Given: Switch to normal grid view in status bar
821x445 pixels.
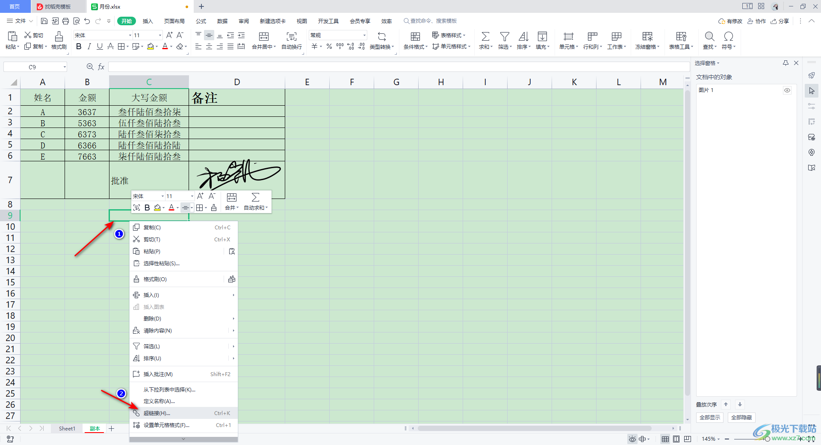Looking at the screenshot, I should click(x=665, y=439).
